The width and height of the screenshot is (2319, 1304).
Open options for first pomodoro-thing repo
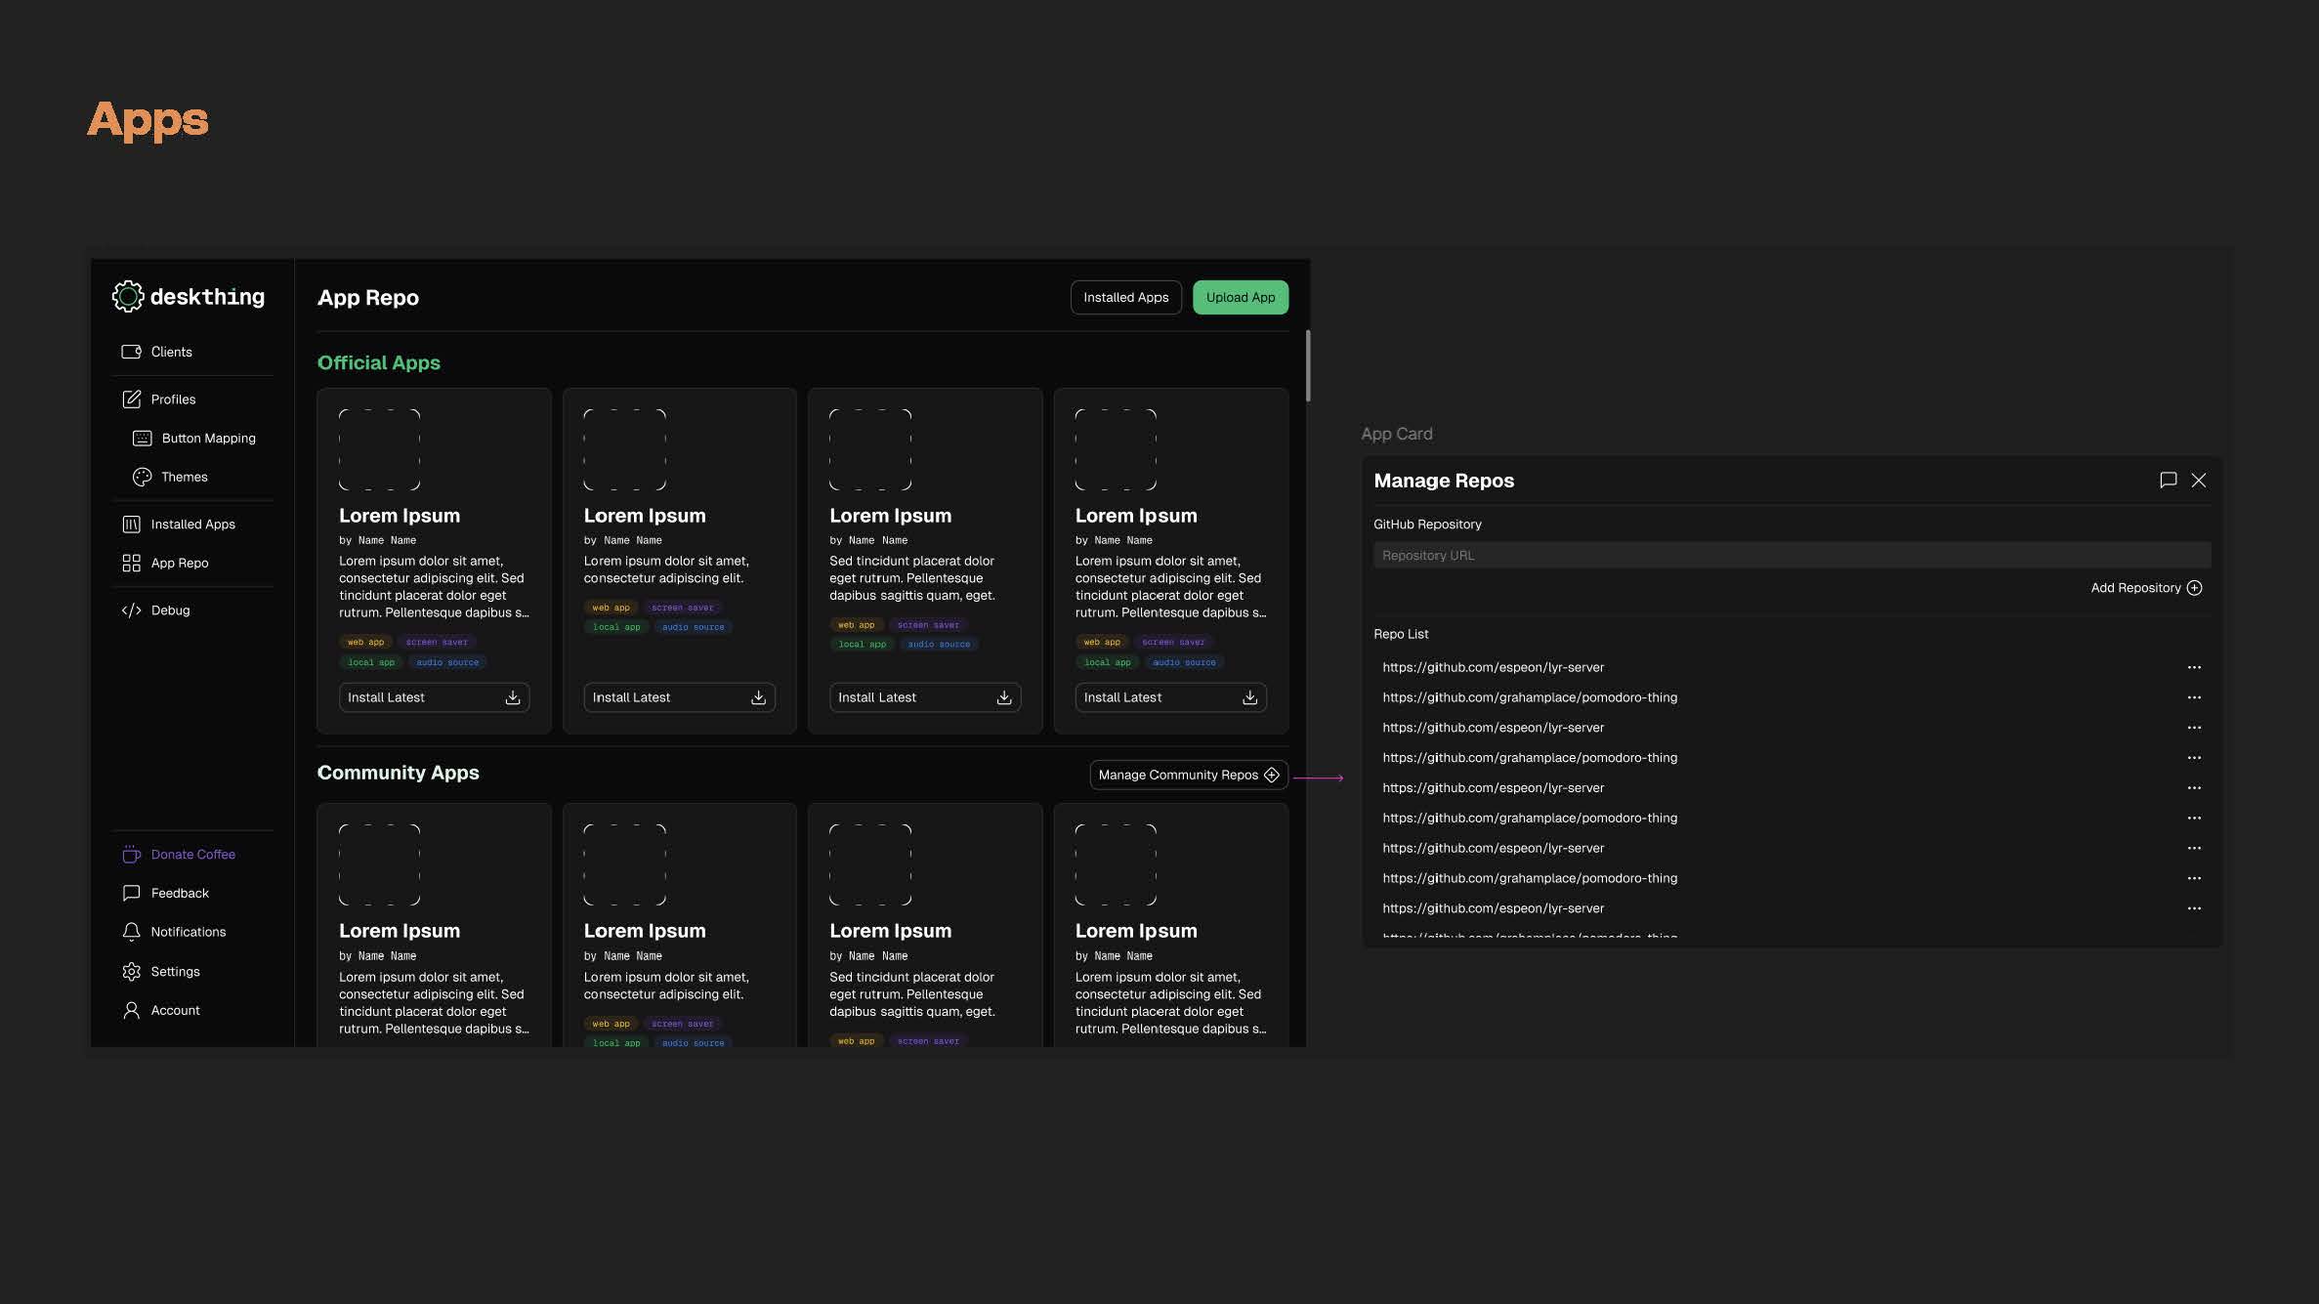2194,697
